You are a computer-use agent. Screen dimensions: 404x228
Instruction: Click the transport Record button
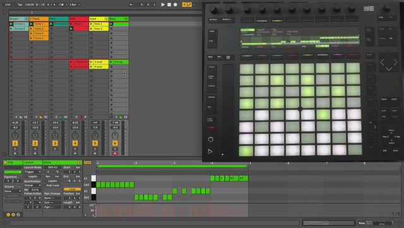(x=175, y=4)
